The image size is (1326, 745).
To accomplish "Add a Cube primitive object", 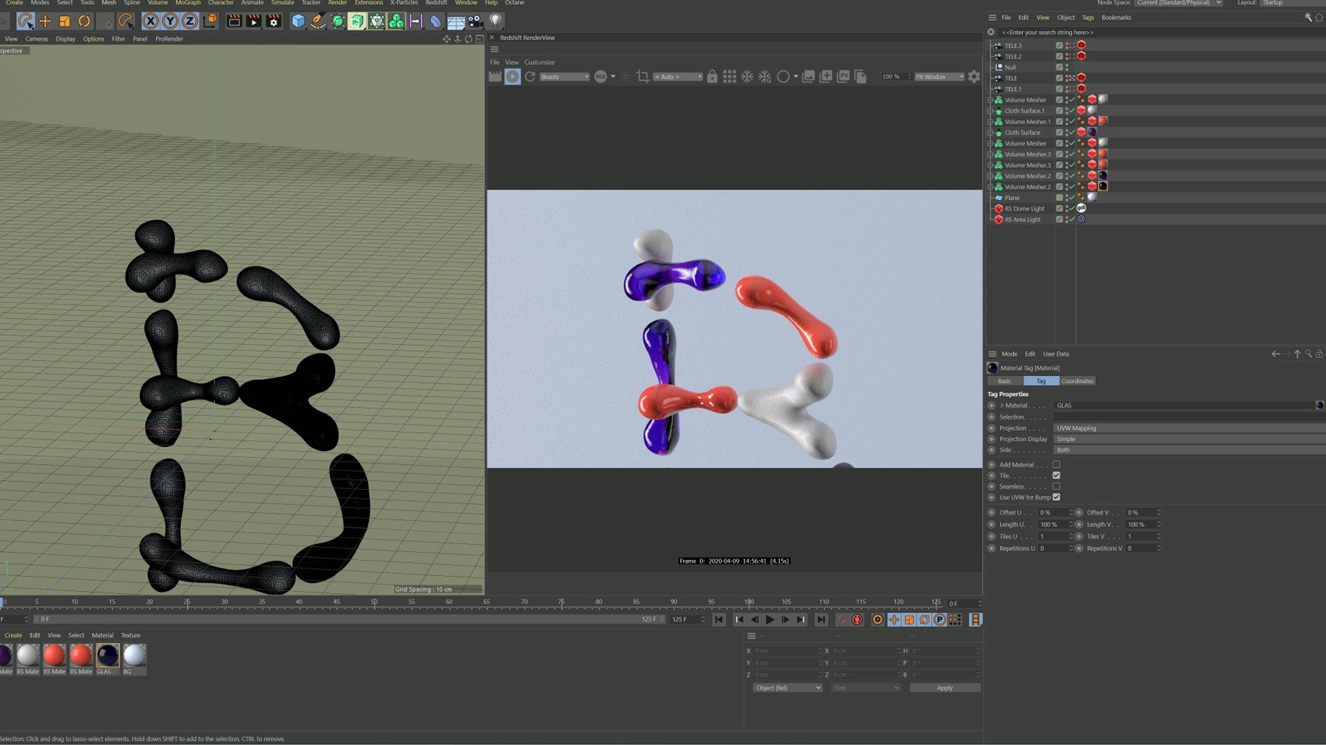I will (298, 21).
